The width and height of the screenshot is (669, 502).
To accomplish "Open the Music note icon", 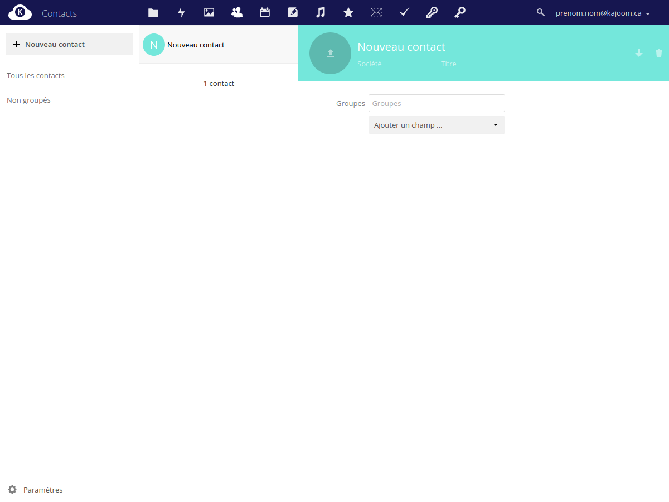I will pyautogui.click(x=321, y=12).
